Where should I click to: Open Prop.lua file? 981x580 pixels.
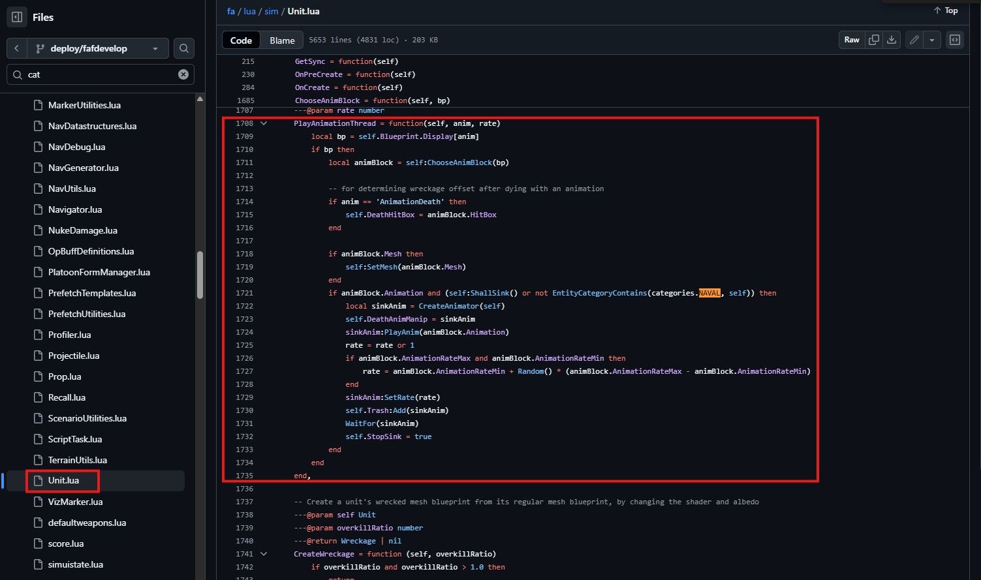[x=65, y=376]
